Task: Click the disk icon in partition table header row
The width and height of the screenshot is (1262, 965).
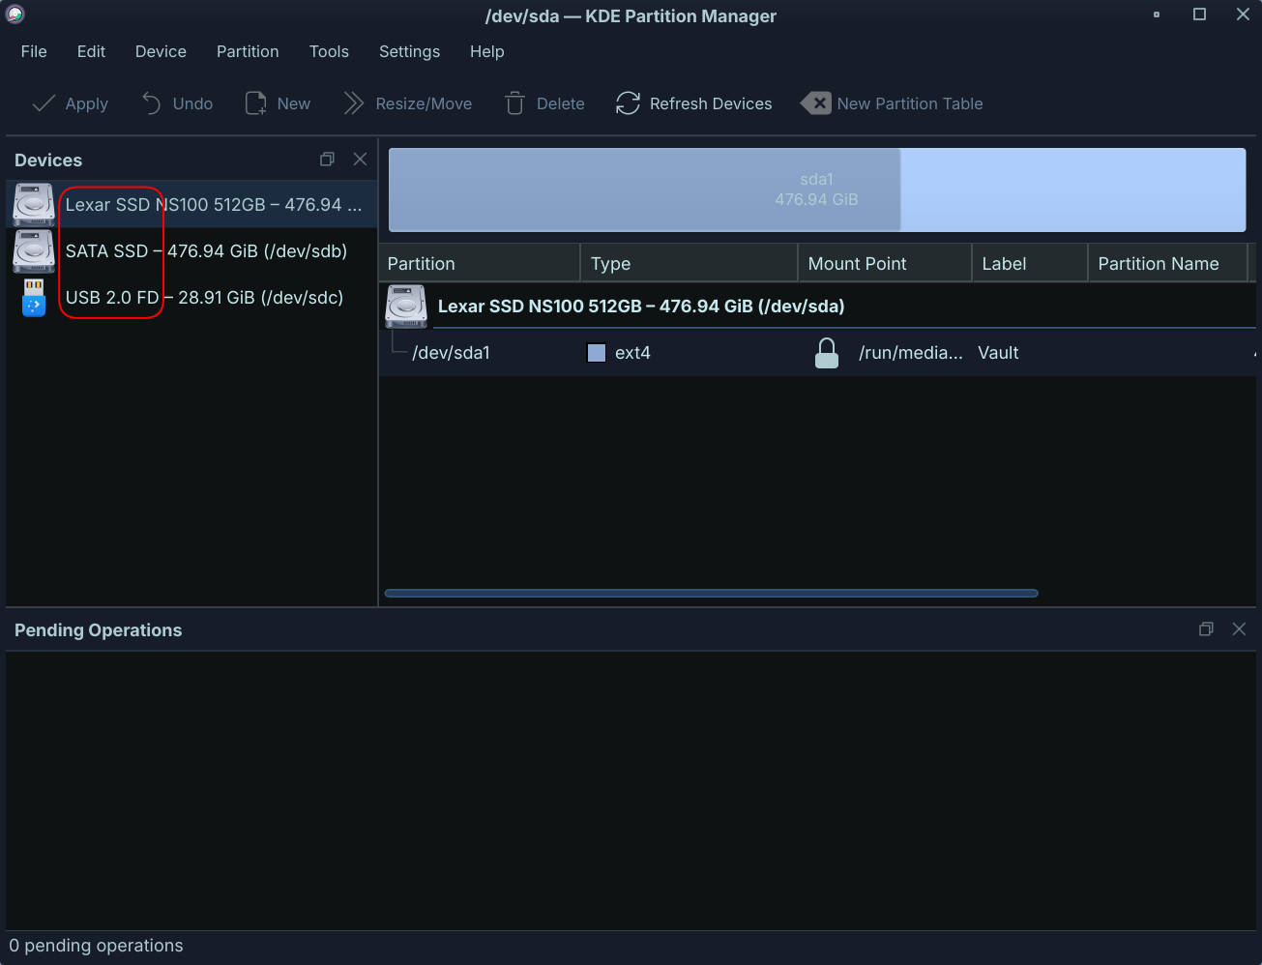Action: pyautogui.click(x=406, y=306)
